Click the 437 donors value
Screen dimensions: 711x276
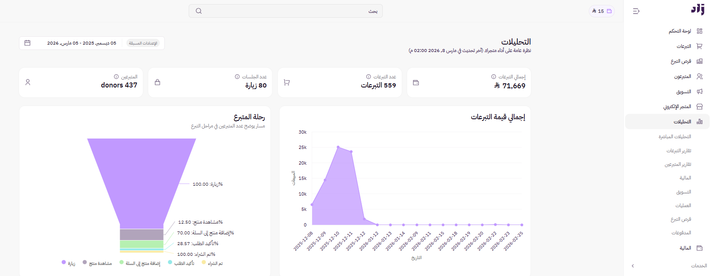(119, 85)
